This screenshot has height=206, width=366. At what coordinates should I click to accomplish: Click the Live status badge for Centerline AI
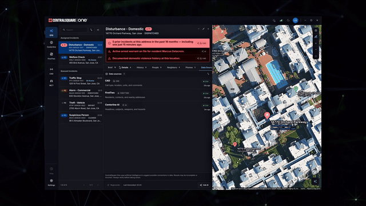click(x=206, y=105)
